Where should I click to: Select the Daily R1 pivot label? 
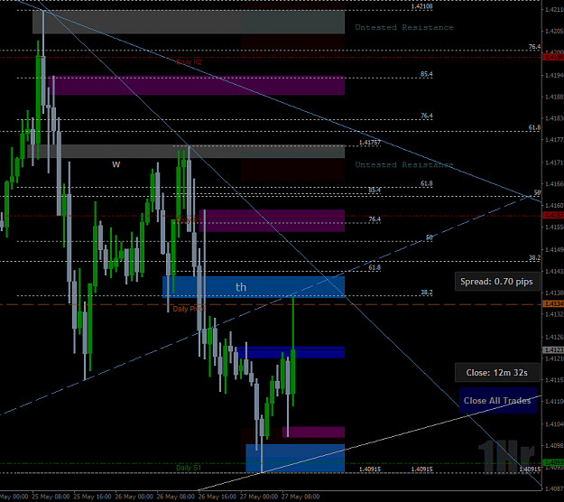(188, 220)
